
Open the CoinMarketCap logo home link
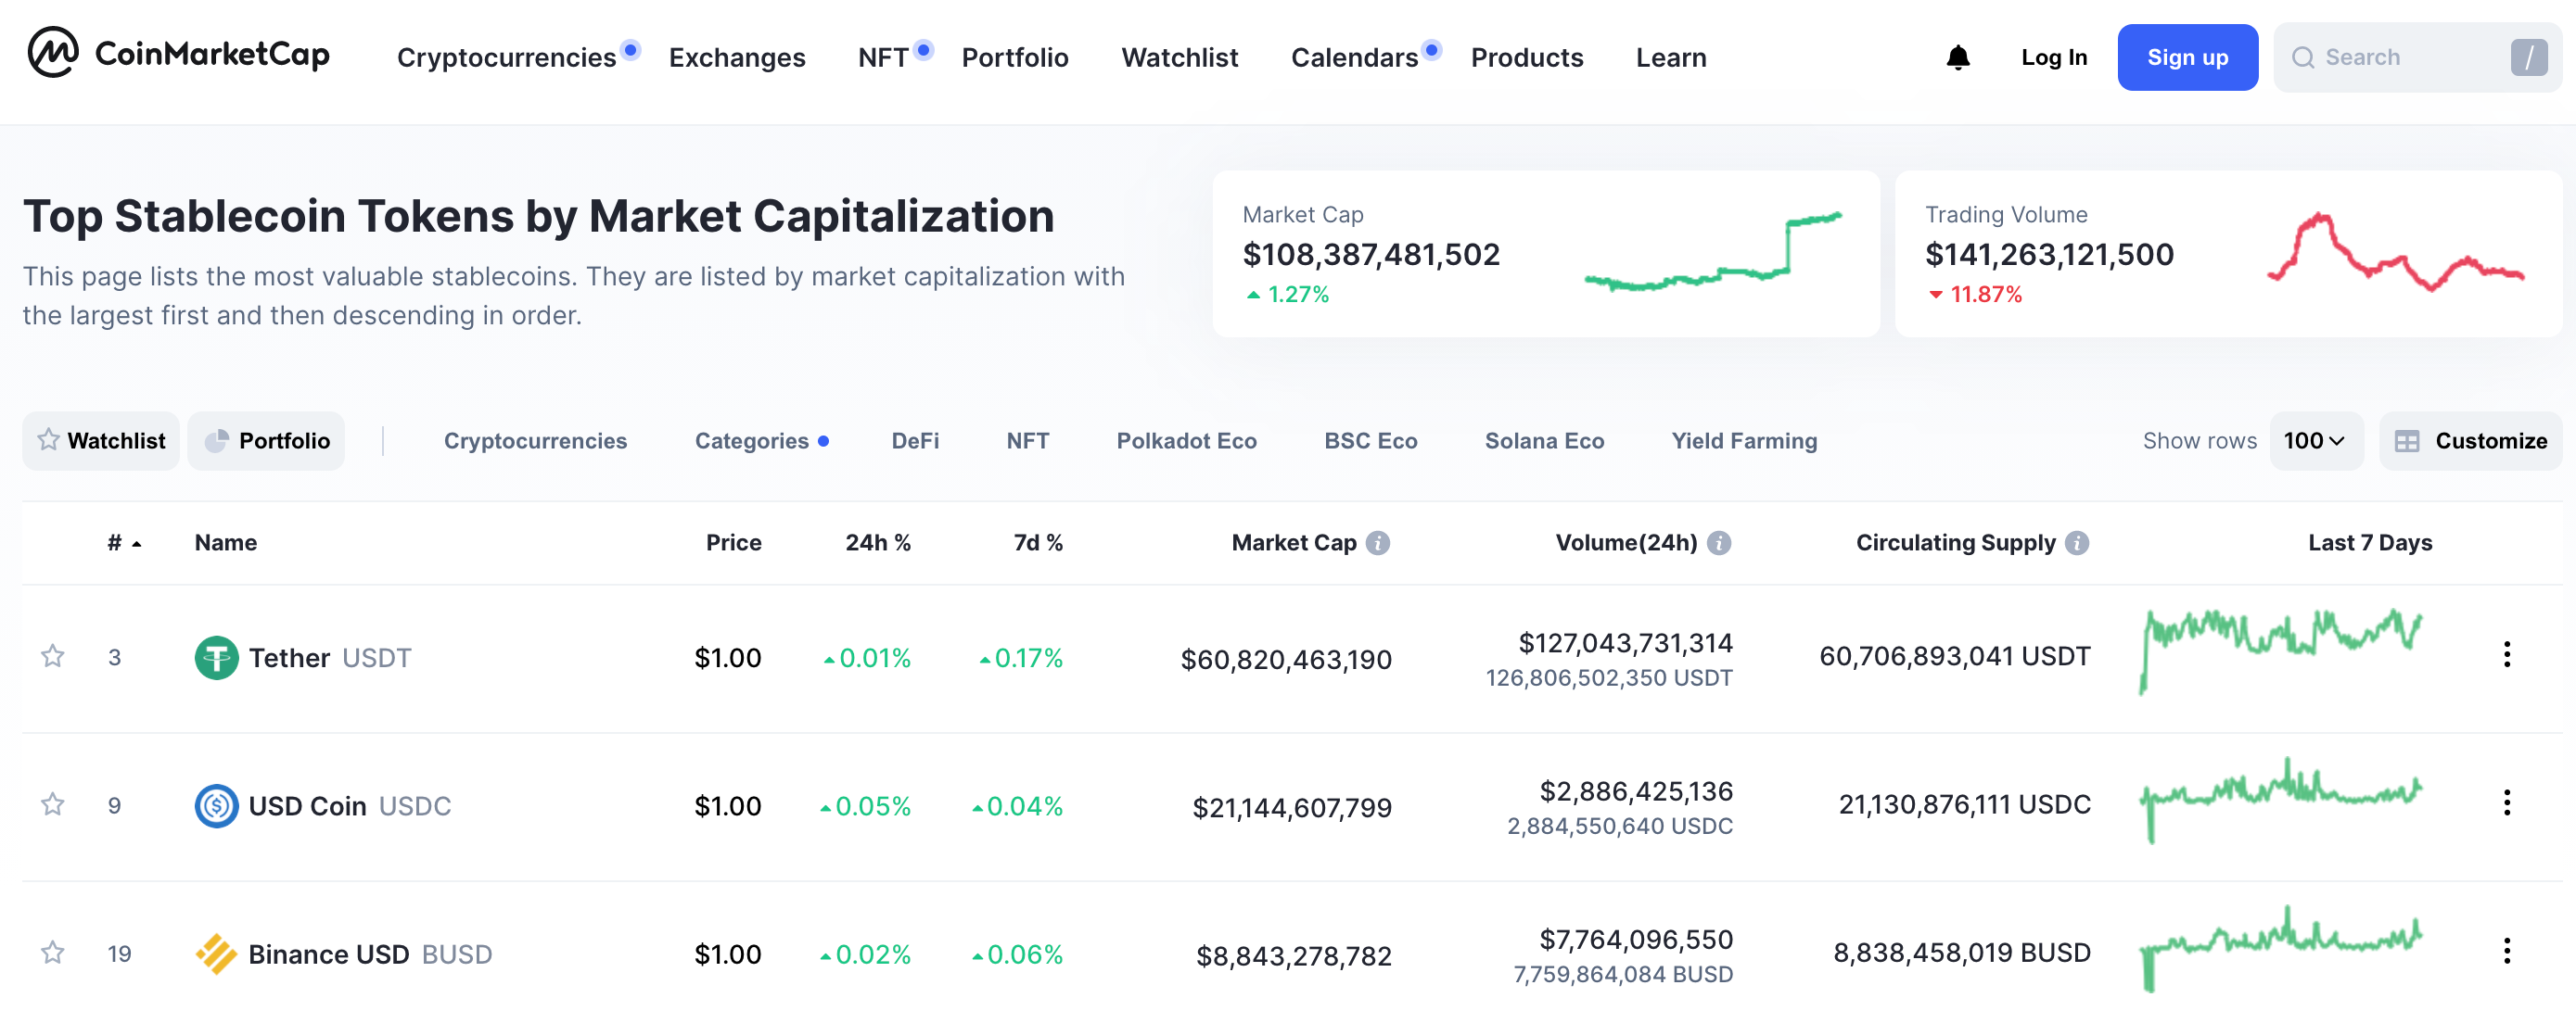click(179, 53)
